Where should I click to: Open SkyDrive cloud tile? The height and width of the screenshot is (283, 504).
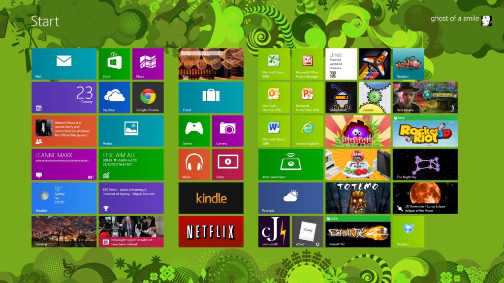coord(114,97)
